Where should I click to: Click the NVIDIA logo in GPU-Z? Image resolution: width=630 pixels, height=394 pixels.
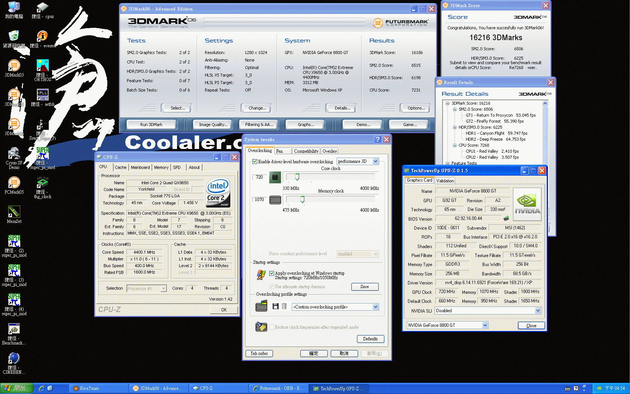pos(527,204)
